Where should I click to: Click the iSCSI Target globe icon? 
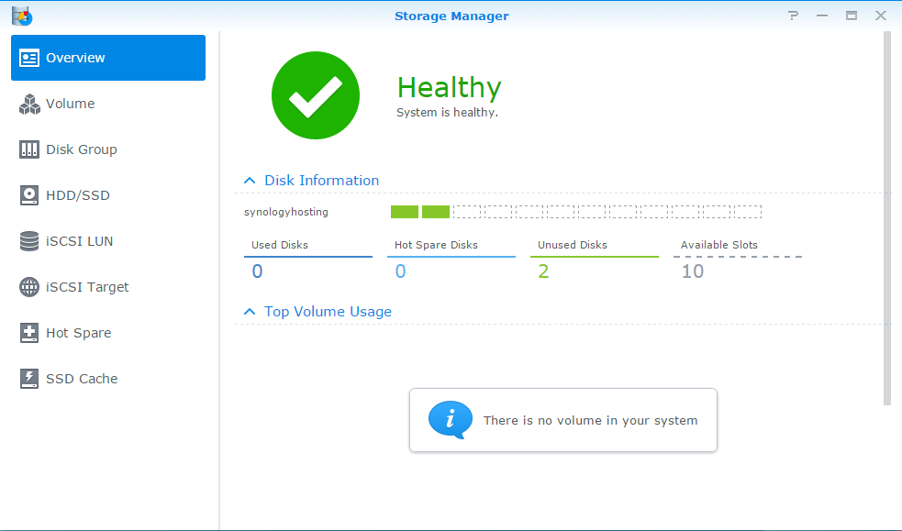[x=28, y=287]
